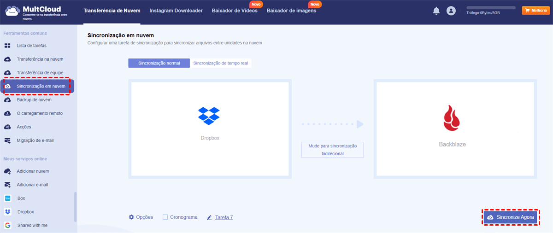Click Mude para sincronização bidirecional button
The image size is (553, 233).
333,150
